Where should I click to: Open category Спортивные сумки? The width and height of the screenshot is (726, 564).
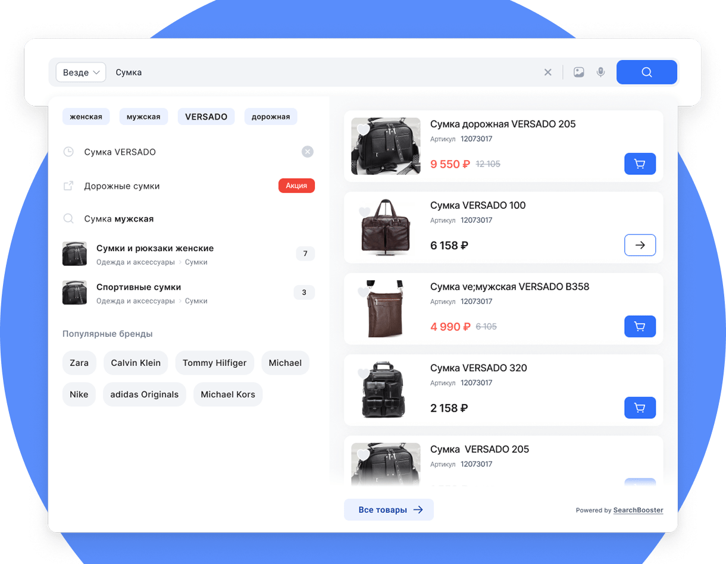(x=139, y=287)
